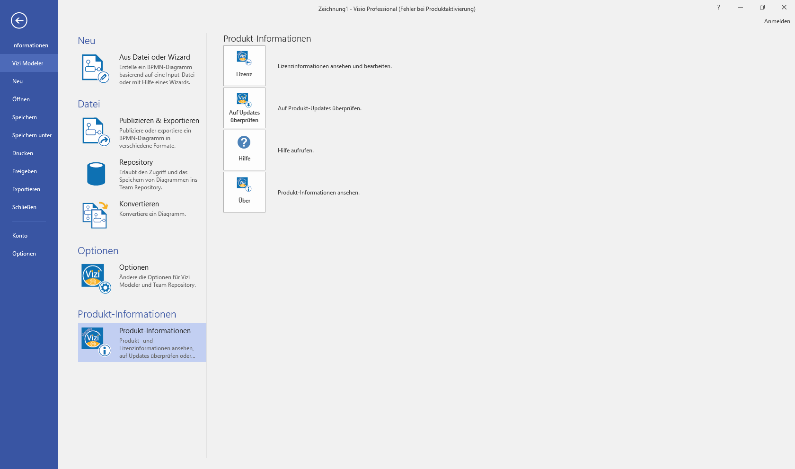Choose Exportieren in the sidebar
795x469 pixels.
pos(29,189)
